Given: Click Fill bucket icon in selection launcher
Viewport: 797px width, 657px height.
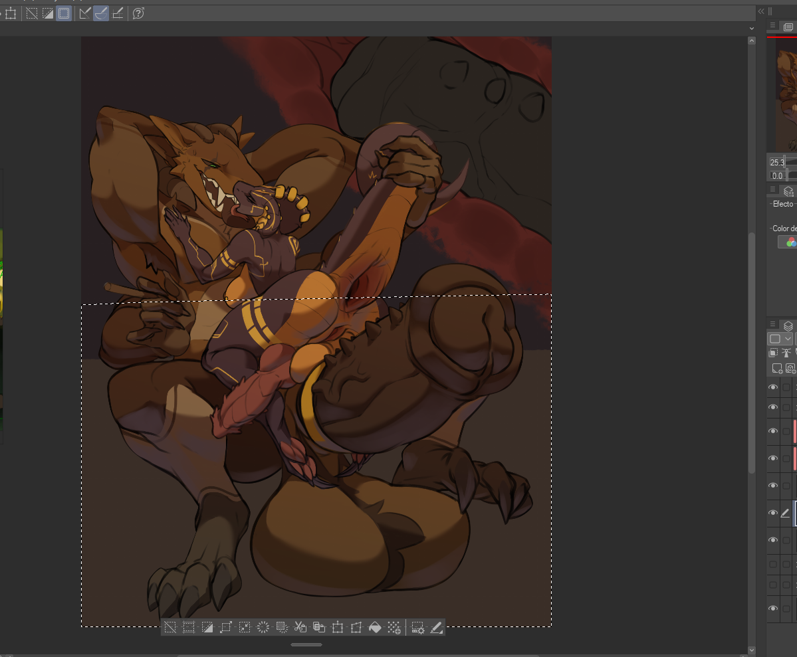Looking at the screenshot, I should tap(375, 628).
